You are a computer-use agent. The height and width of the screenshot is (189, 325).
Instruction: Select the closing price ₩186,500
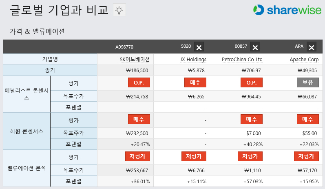pos(137,71)
